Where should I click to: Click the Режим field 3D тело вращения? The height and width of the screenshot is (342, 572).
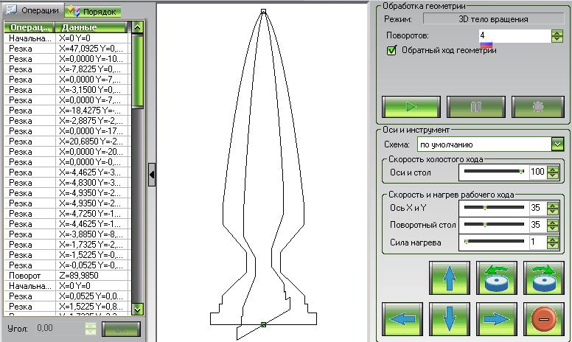pos(493,19)
